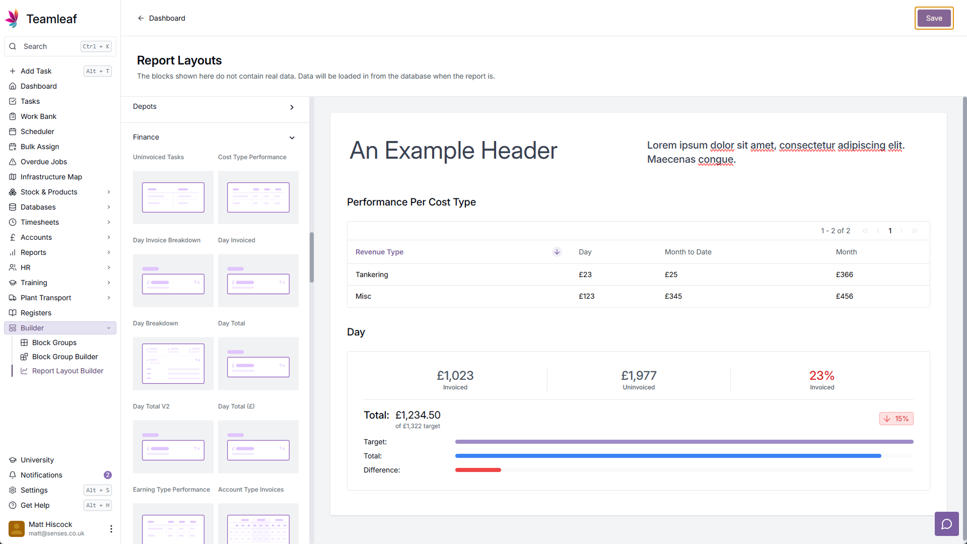The height and width of the screenshot is (544, 967).
Task: Click the Add Task button
Action: pyautogui.click(x=36, y=71)
